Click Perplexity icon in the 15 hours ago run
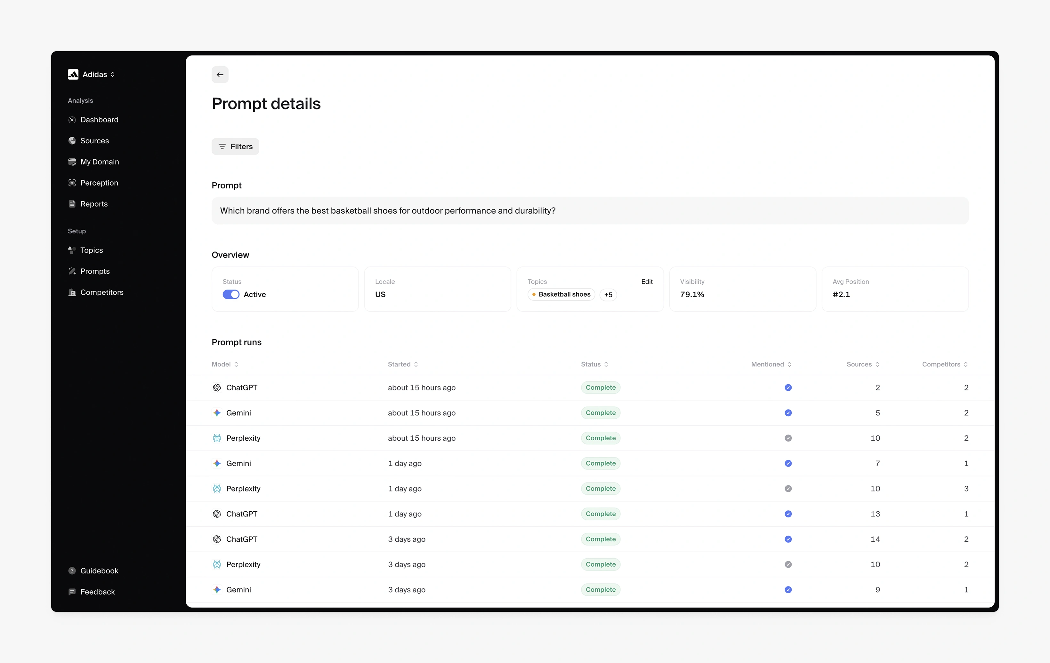Viewport: 1050px width, 663px height. 217,438
